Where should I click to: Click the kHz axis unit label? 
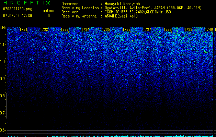(3, 28)
